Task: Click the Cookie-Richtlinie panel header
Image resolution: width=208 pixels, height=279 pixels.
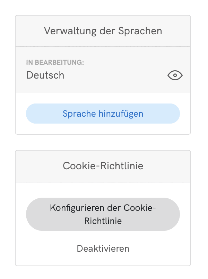Action: [x=103, y=166]
